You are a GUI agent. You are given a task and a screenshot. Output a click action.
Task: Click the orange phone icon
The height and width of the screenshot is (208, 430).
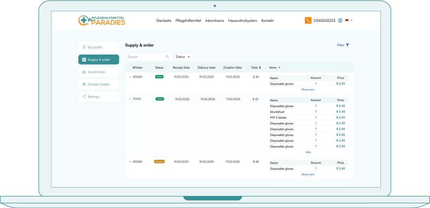pos(308,20)
